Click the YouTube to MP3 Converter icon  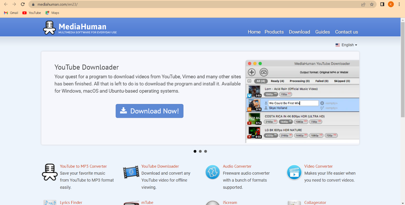pos(50,172)
